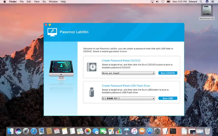Image resolution: width=218 pixels, height=136 pixels.
Task: Open the CD/DVD drive dropdown showing Drive not found
Action: (128, 73)
